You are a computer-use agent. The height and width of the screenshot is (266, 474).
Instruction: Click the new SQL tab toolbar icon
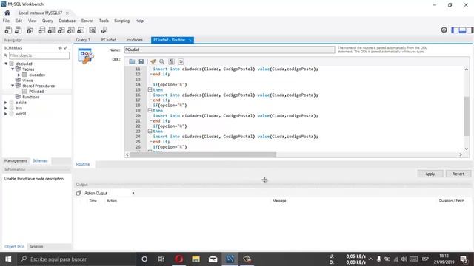(8, 30)
